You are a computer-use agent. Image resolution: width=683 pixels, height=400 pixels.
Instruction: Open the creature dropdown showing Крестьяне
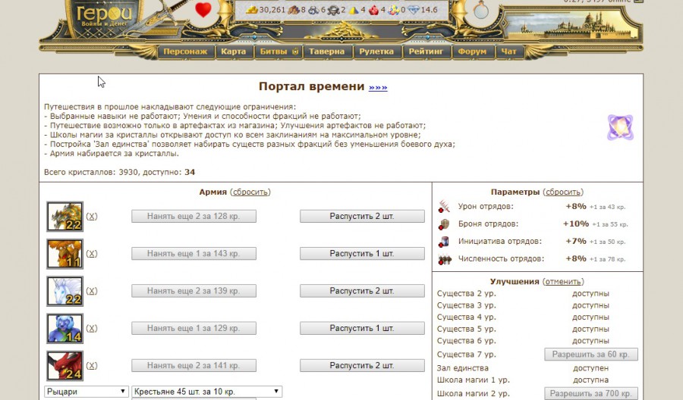click(x=206, y=392)
